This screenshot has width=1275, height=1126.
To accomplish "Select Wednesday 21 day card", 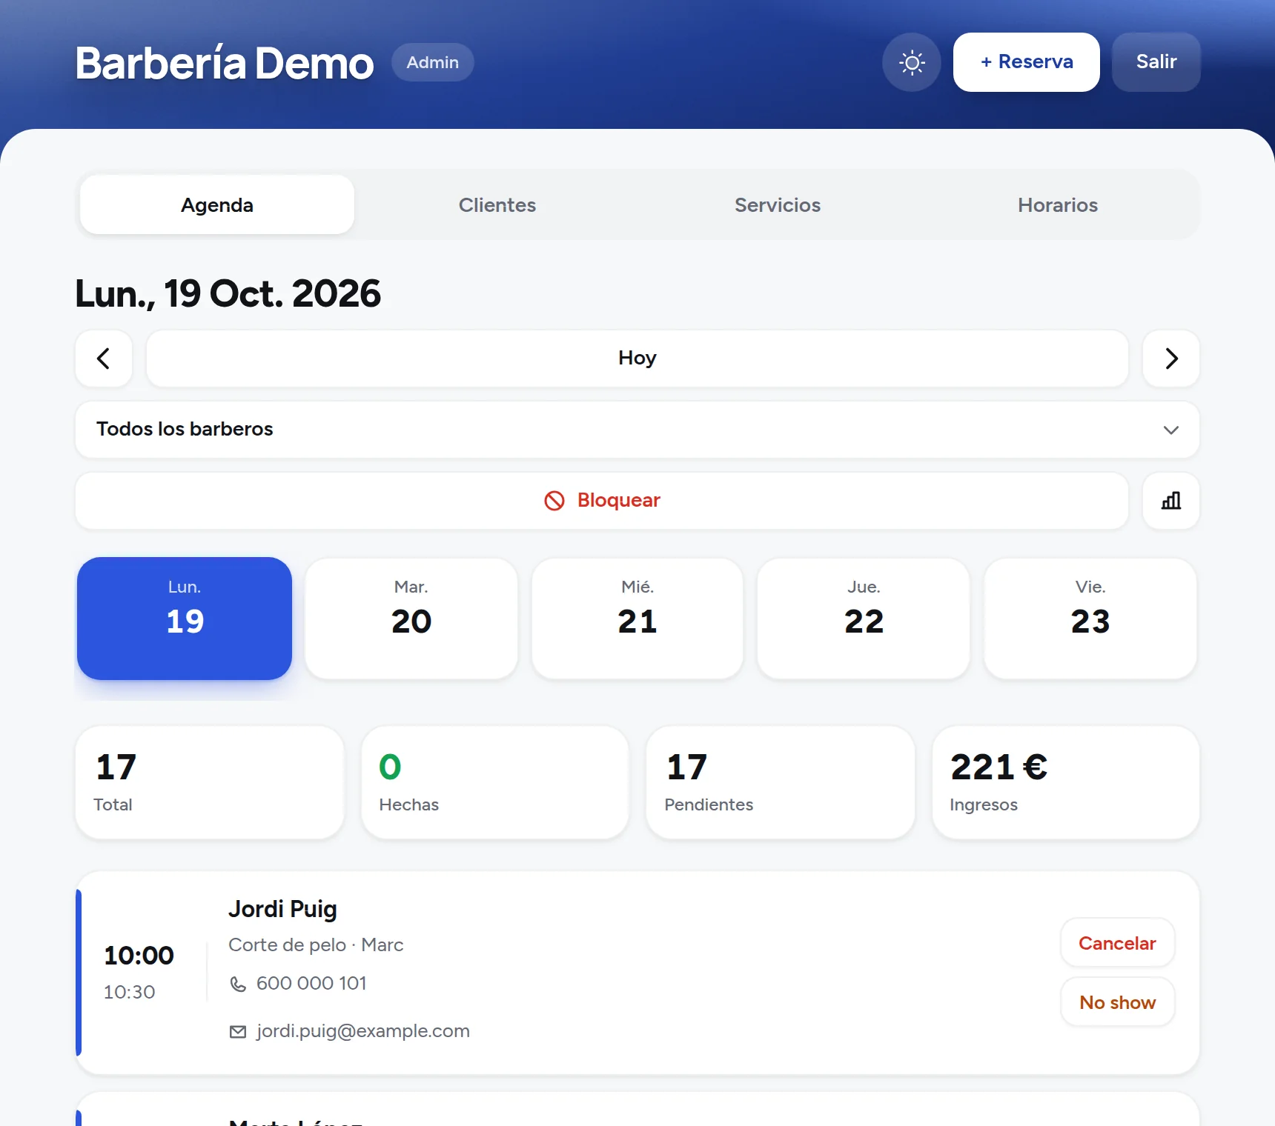I will pyautogui.click(x=637, y=619).
